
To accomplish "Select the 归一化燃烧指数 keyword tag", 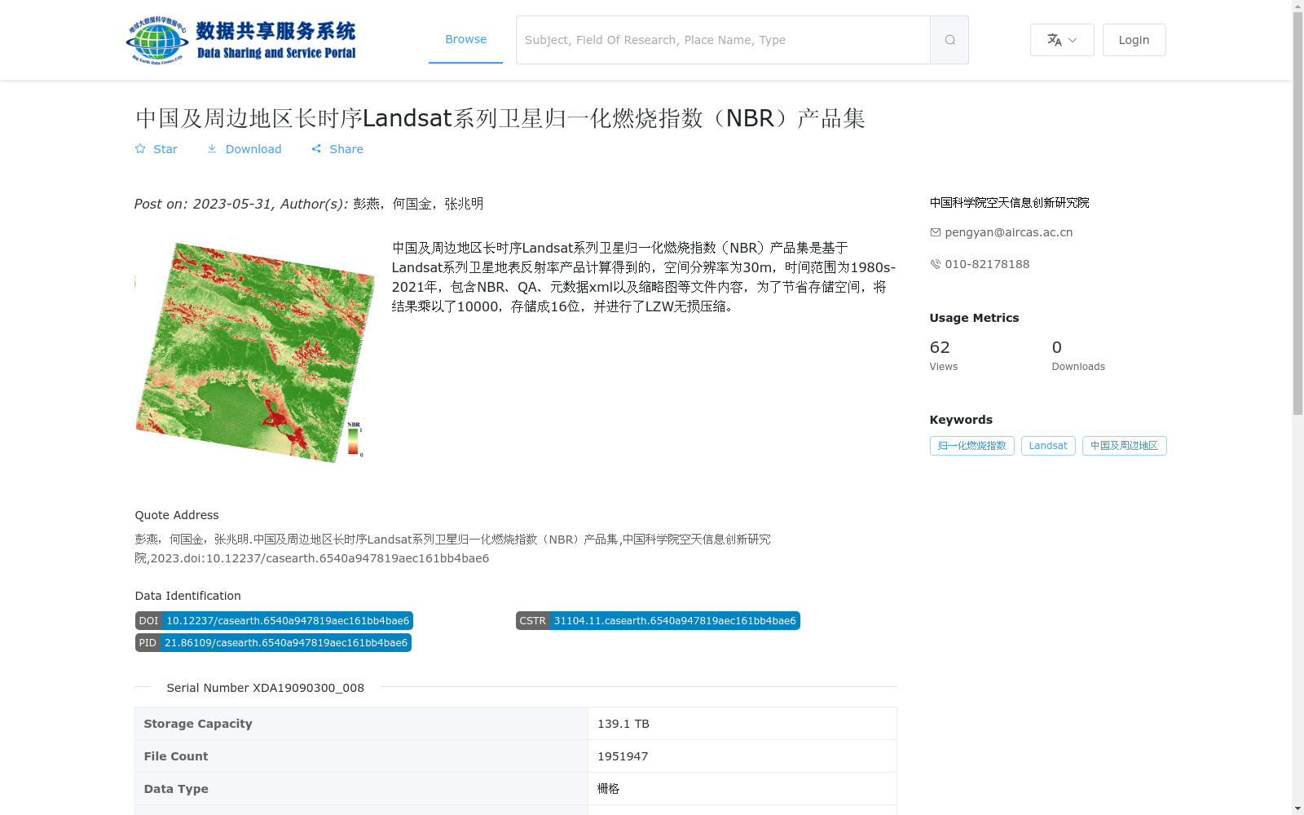I will [971, 446].
